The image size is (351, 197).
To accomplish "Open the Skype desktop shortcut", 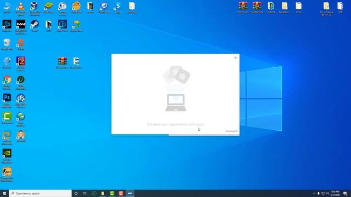I will point(118,7).
